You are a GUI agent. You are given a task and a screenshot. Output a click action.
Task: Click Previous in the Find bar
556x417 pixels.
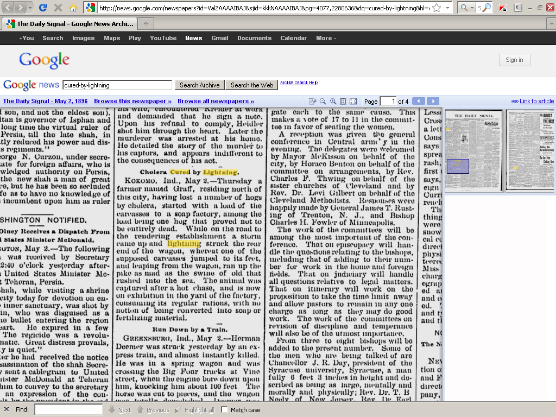(153, 409)
